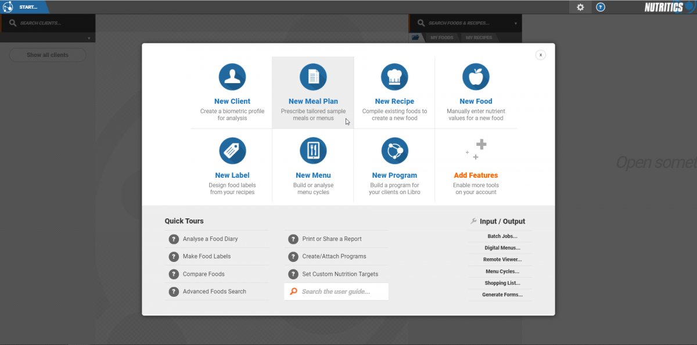
Task: Open the New Meal Plan document icon
Action: (313, 77)
